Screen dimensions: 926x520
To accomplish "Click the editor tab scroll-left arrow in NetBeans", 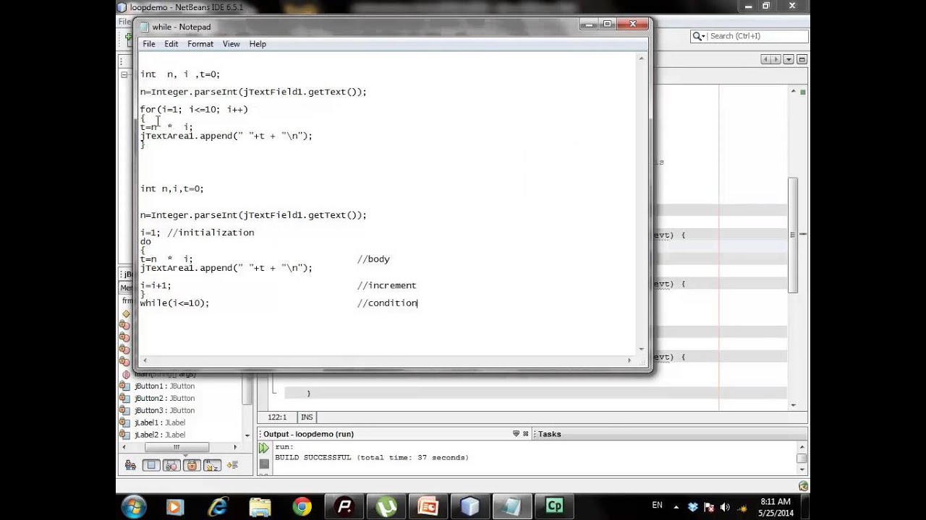I will [x=766, y=60].
